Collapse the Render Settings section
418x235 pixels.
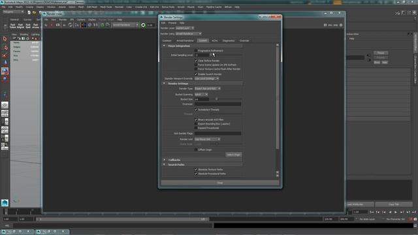tap(164, 84)
